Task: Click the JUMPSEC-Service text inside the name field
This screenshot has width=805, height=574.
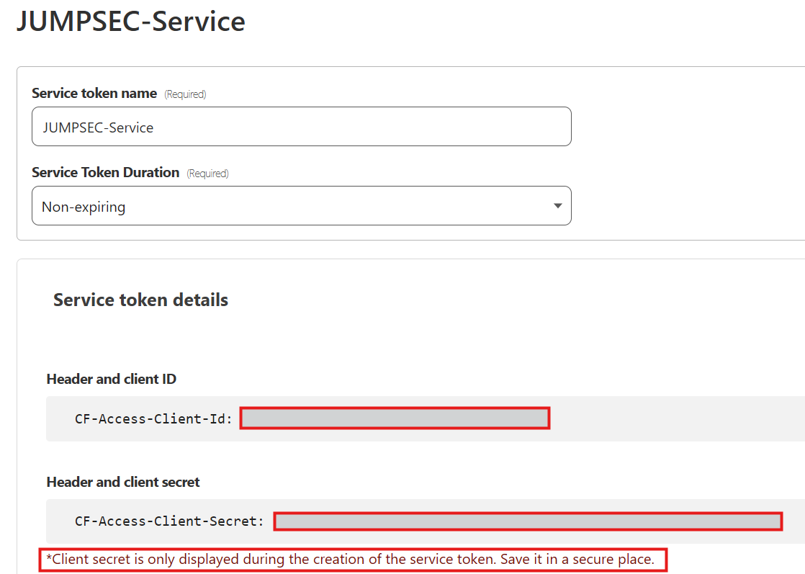Action: [98, 127]
